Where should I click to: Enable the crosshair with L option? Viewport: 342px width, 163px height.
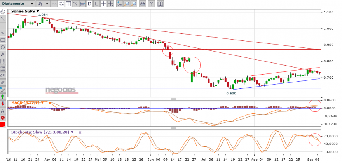pyautogui.click(x=111, y=4)
